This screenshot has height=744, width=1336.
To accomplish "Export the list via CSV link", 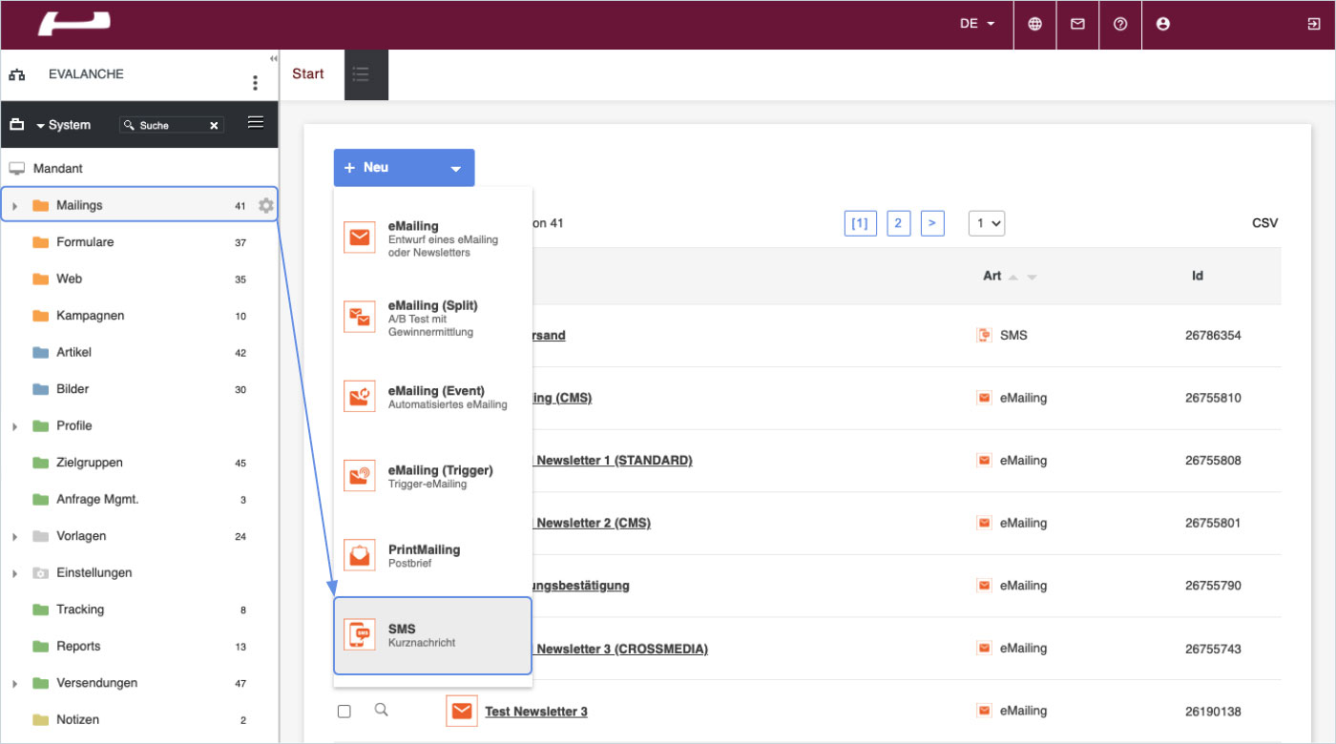I will (x=1264, y=223).
